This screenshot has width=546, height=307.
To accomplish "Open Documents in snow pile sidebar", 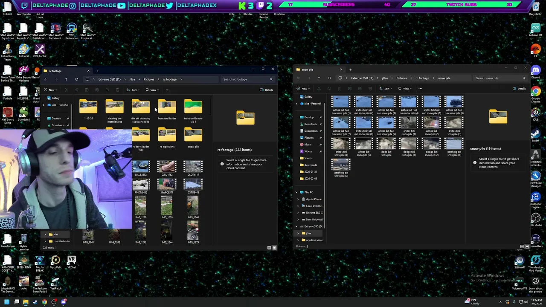I will coord(311,131).
